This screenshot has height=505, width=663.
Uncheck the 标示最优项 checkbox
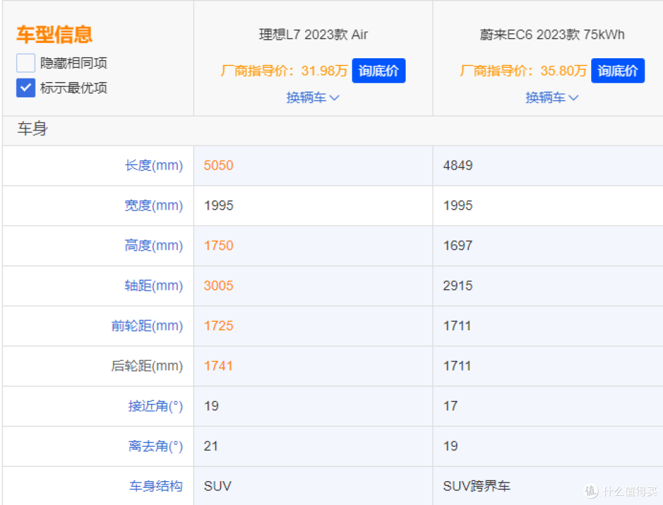tap(26, 88)
